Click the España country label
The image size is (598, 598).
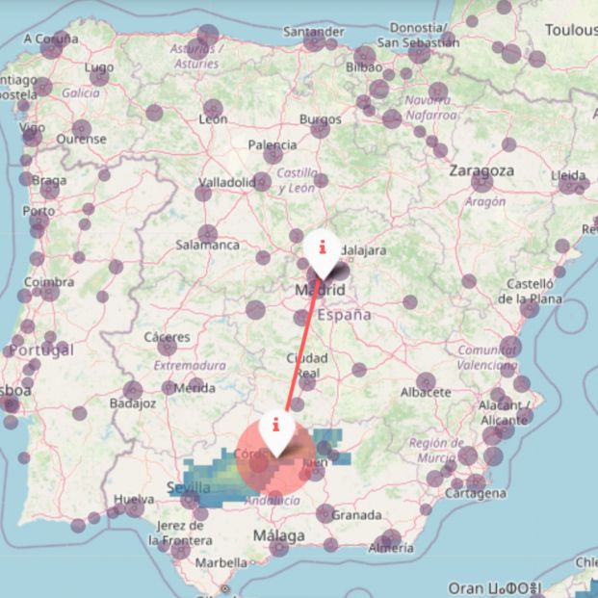pyautogui.click(x=344, y=315)
